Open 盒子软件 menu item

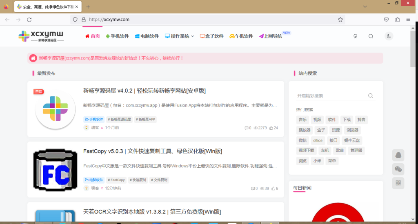212,36
